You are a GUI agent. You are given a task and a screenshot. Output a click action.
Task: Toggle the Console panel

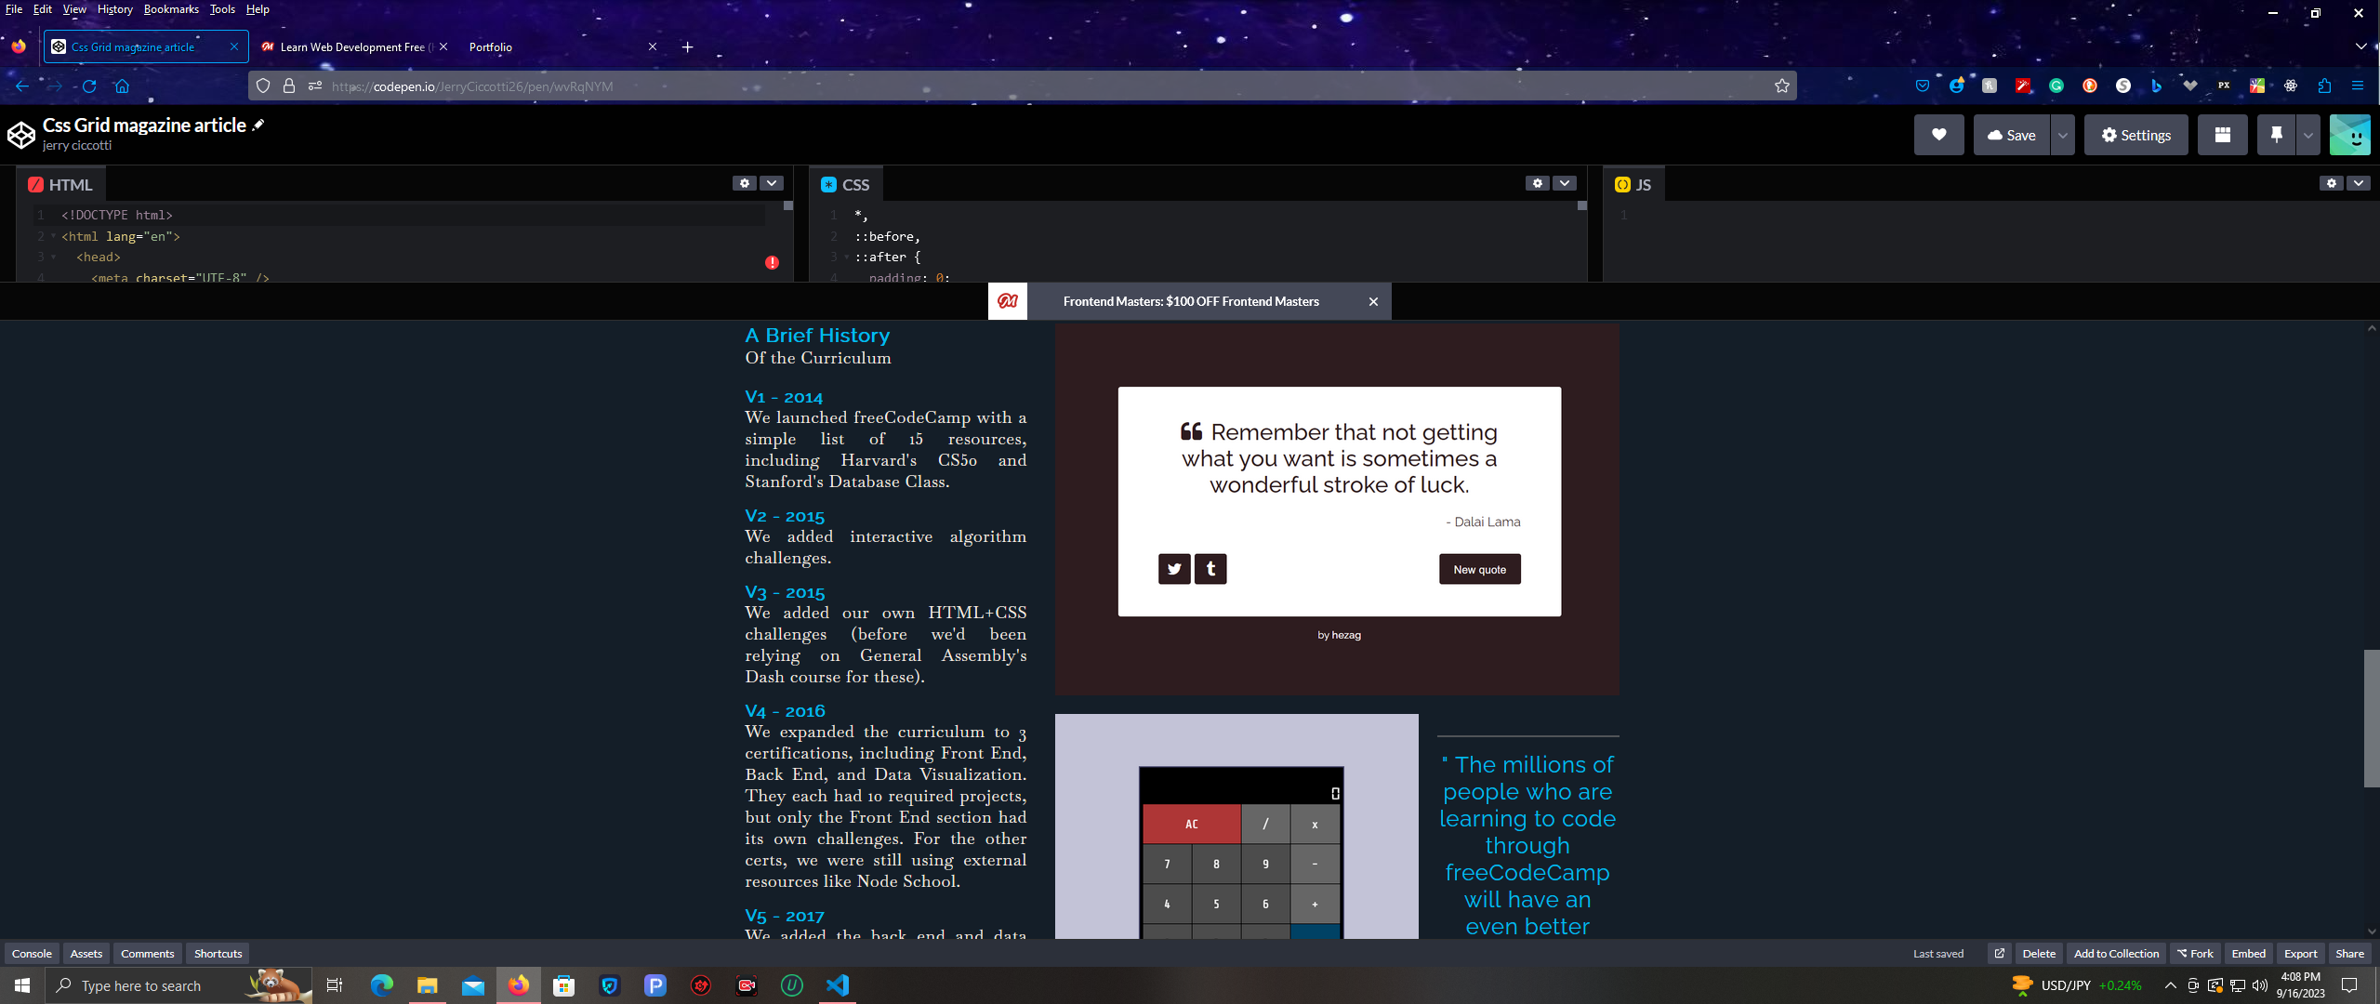(x=32, y=953)
